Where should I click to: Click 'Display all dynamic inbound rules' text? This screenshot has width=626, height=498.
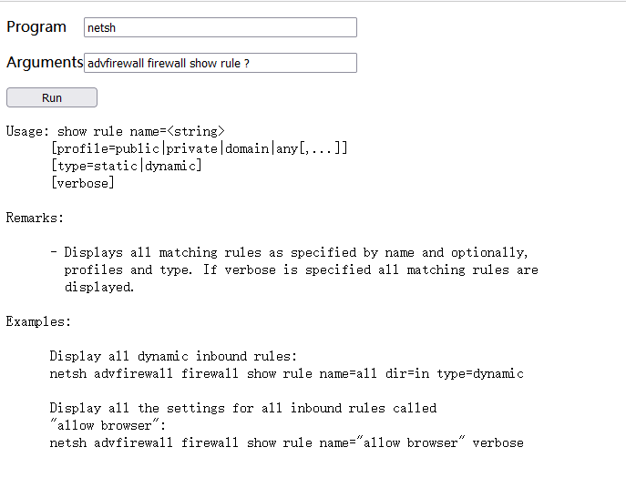[173, 356]
